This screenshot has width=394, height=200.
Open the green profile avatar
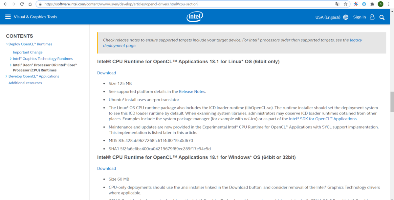pyautogui.click(x=381, y=4)
